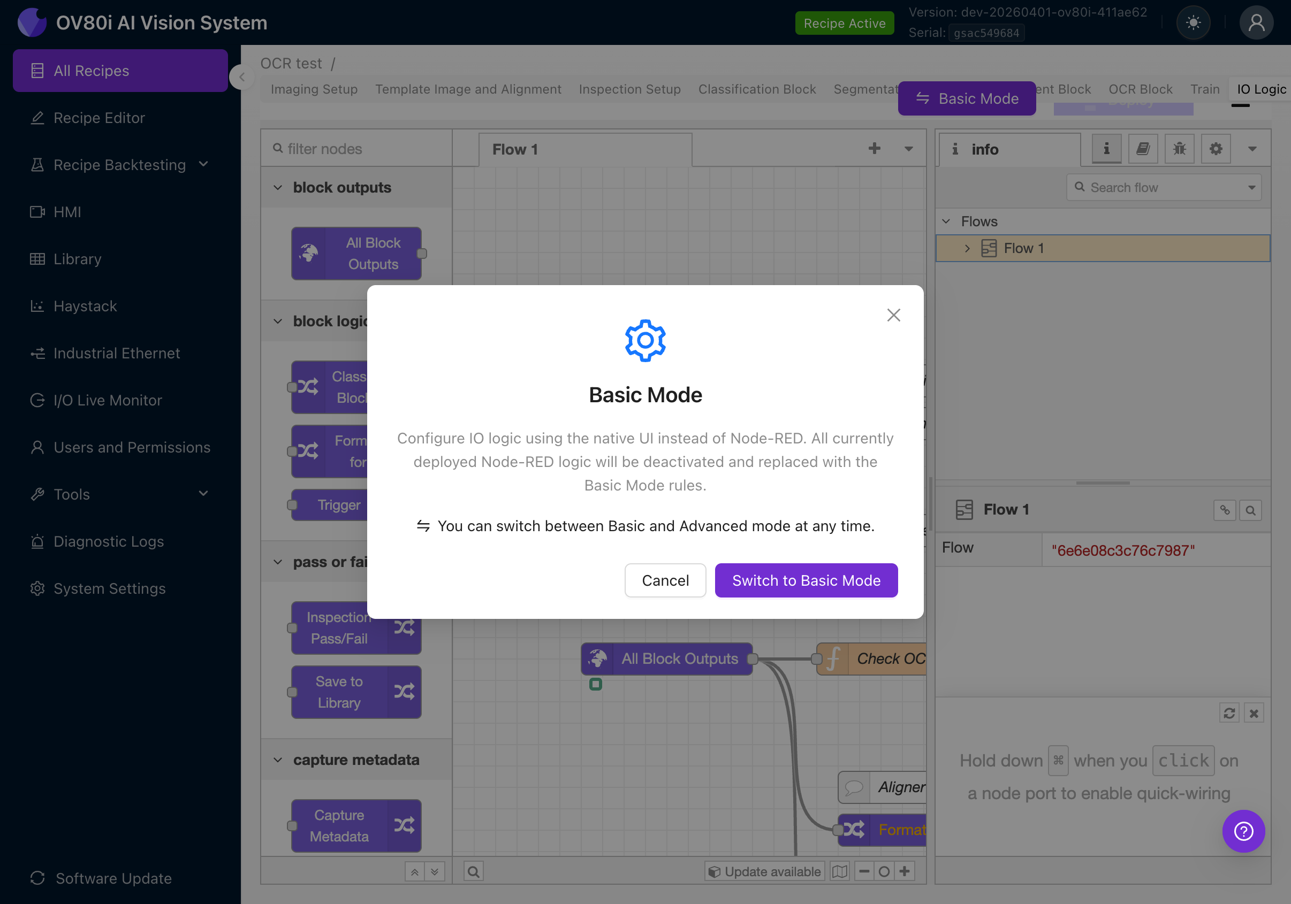This screenshot has height=904, width=1291.
Task: Close the Basic Mode dialog with X
Action: coord(893,315)
